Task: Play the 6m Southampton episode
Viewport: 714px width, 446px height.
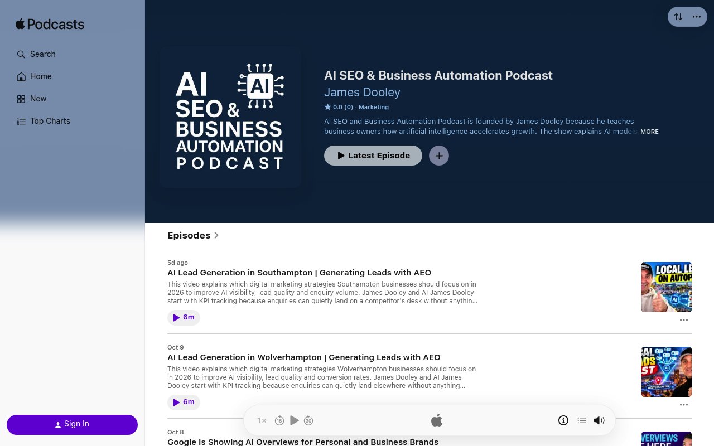Action: pos(184,317)
